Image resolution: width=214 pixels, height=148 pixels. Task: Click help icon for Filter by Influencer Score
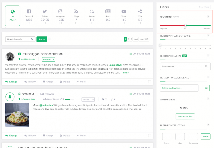click(208, 35)
